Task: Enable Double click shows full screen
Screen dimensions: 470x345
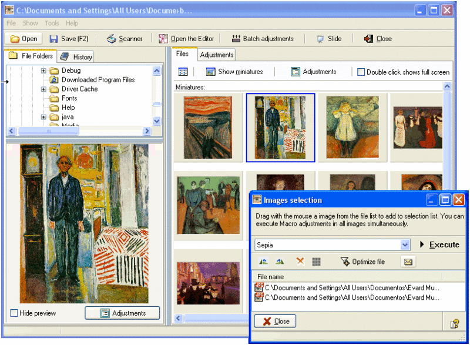Action: pos(361,72)
